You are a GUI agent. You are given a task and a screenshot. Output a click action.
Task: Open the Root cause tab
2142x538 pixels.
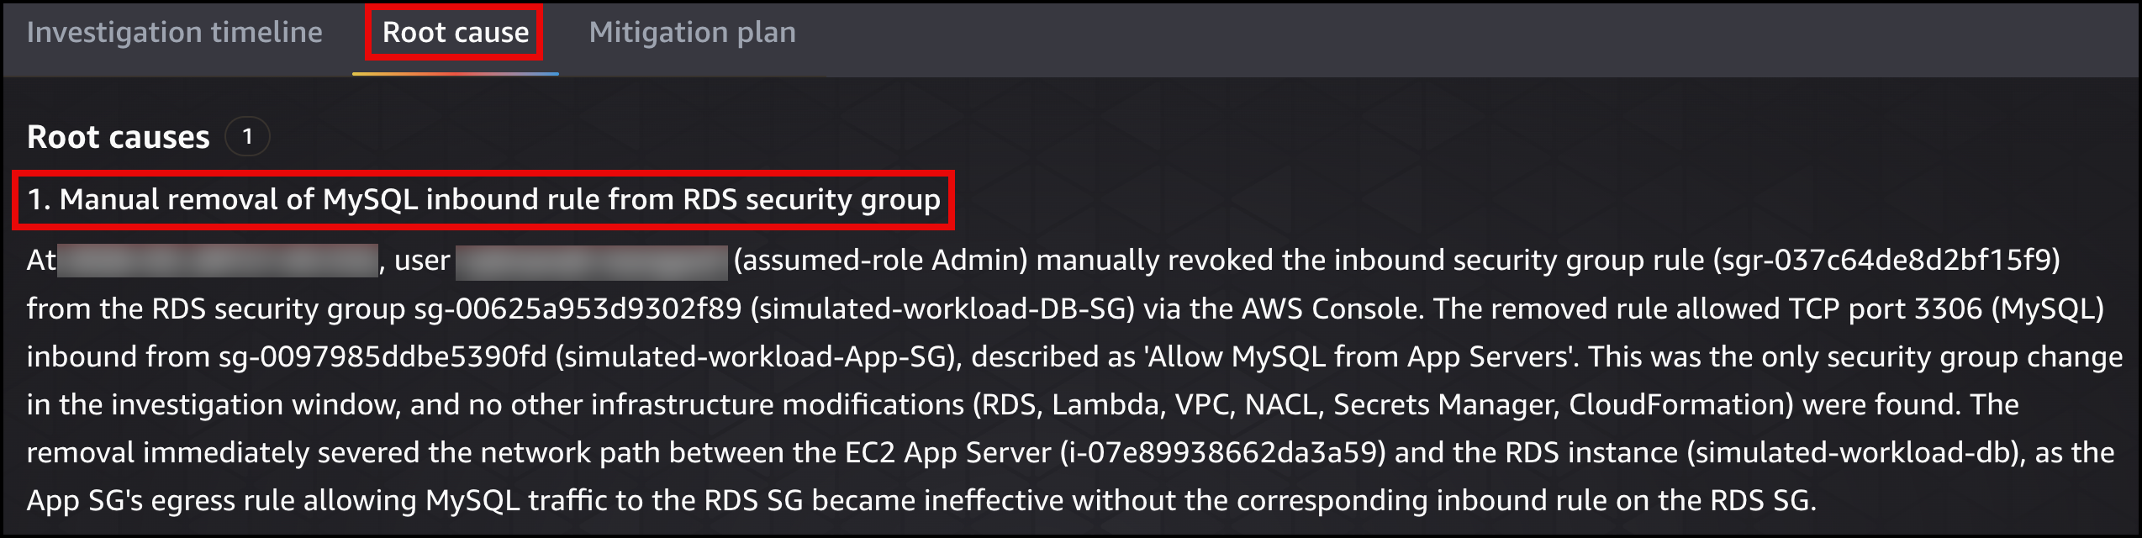454,32
